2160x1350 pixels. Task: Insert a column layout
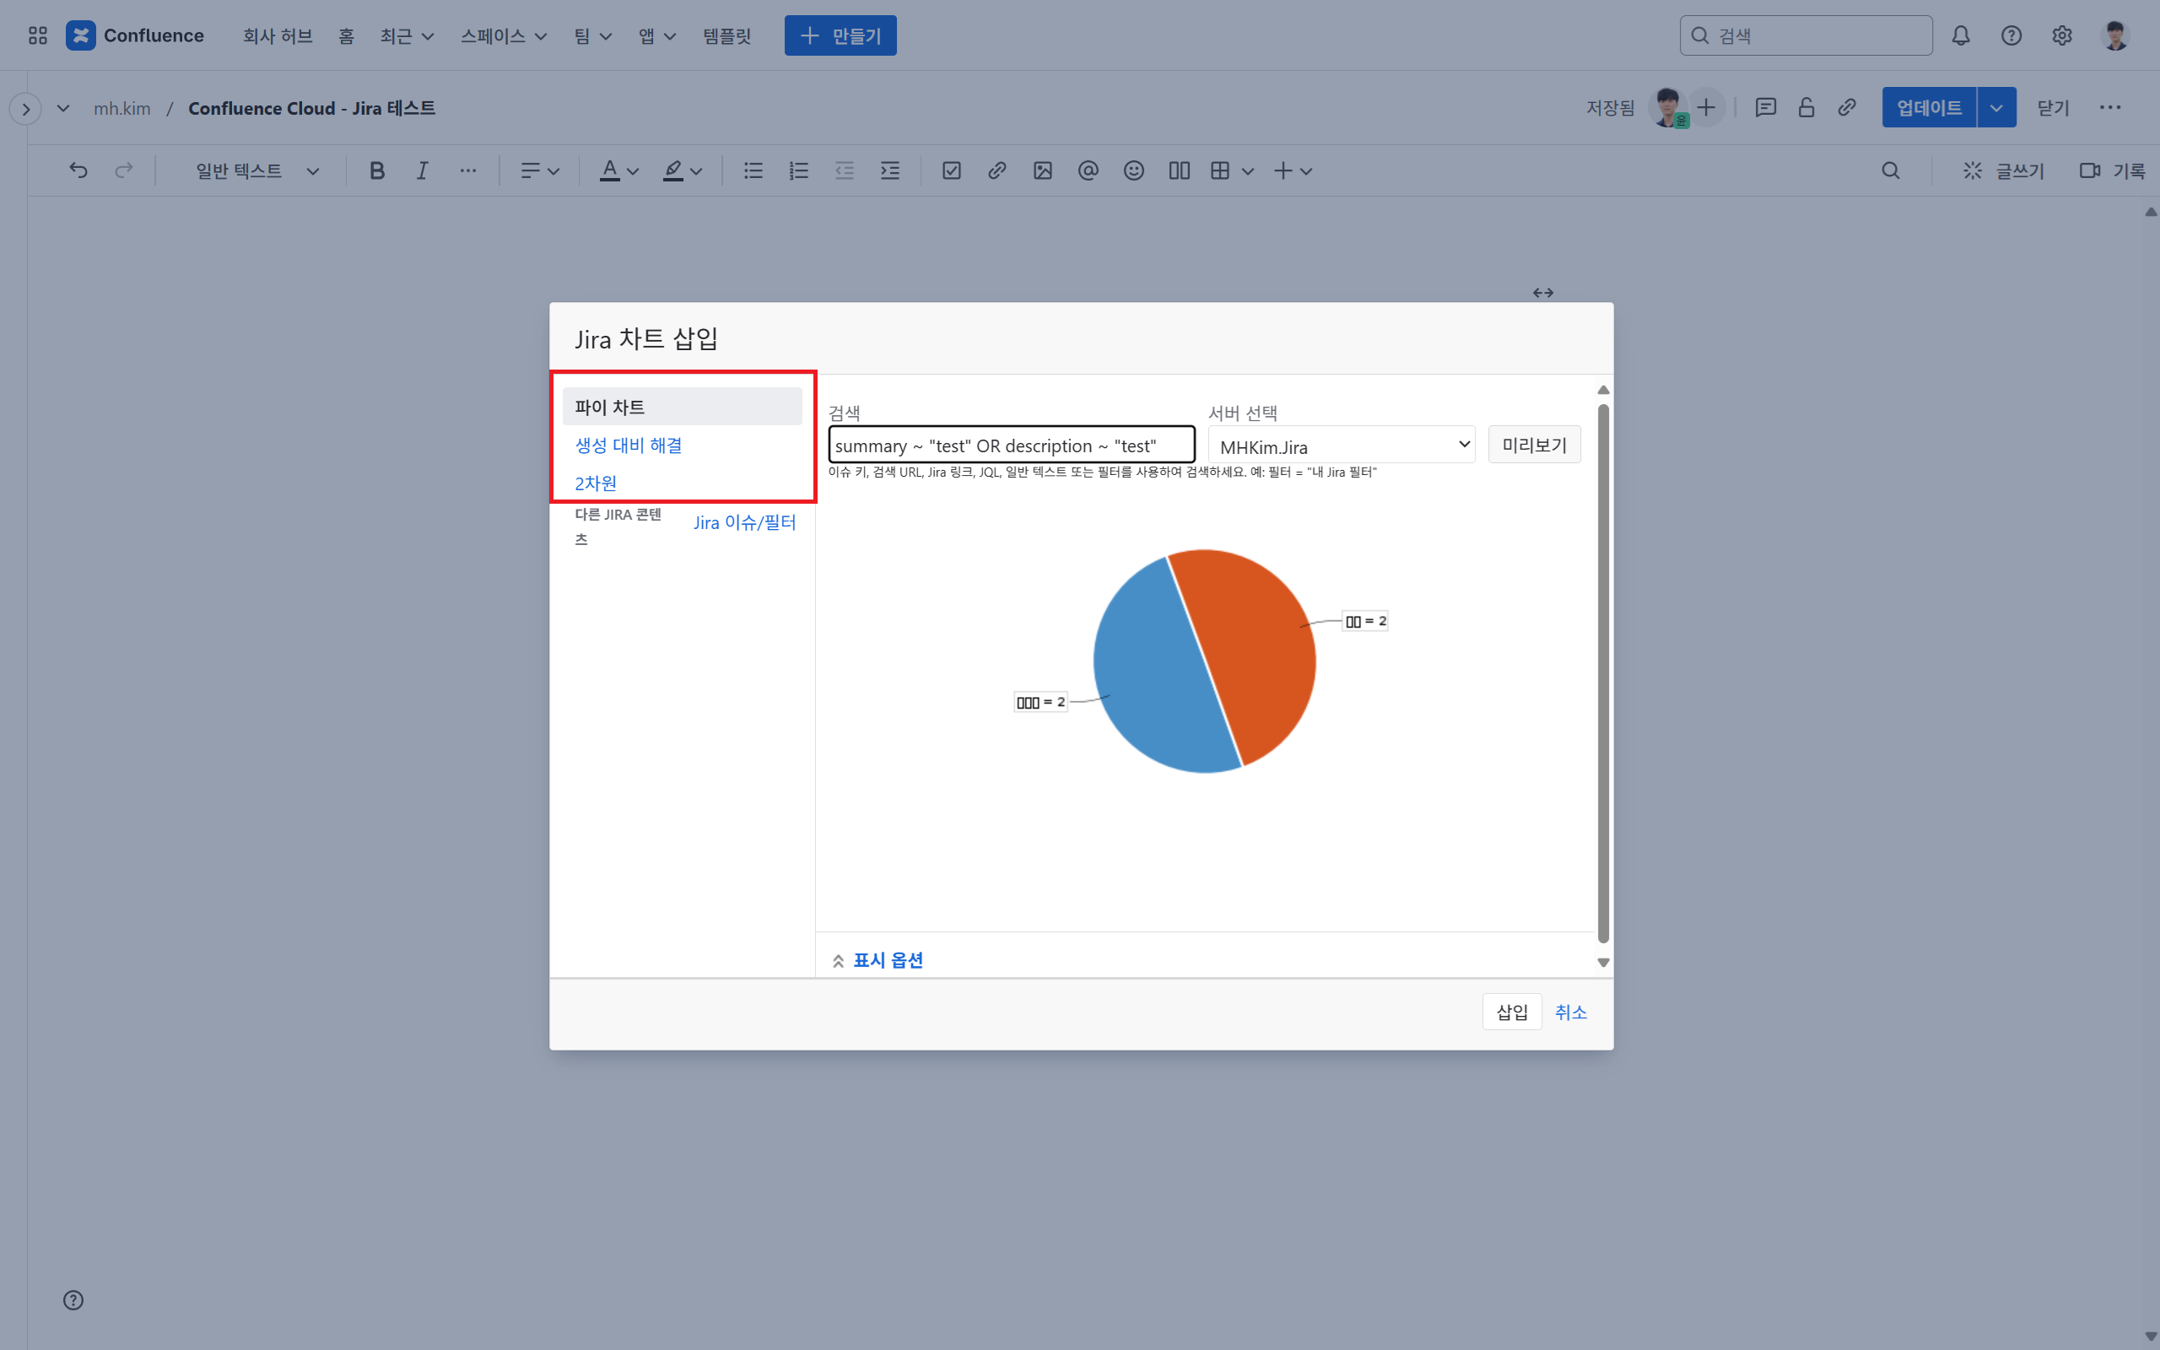point(1179,170)
